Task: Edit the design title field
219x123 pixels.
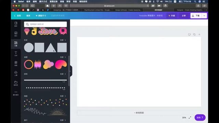Action: [151, 16]
